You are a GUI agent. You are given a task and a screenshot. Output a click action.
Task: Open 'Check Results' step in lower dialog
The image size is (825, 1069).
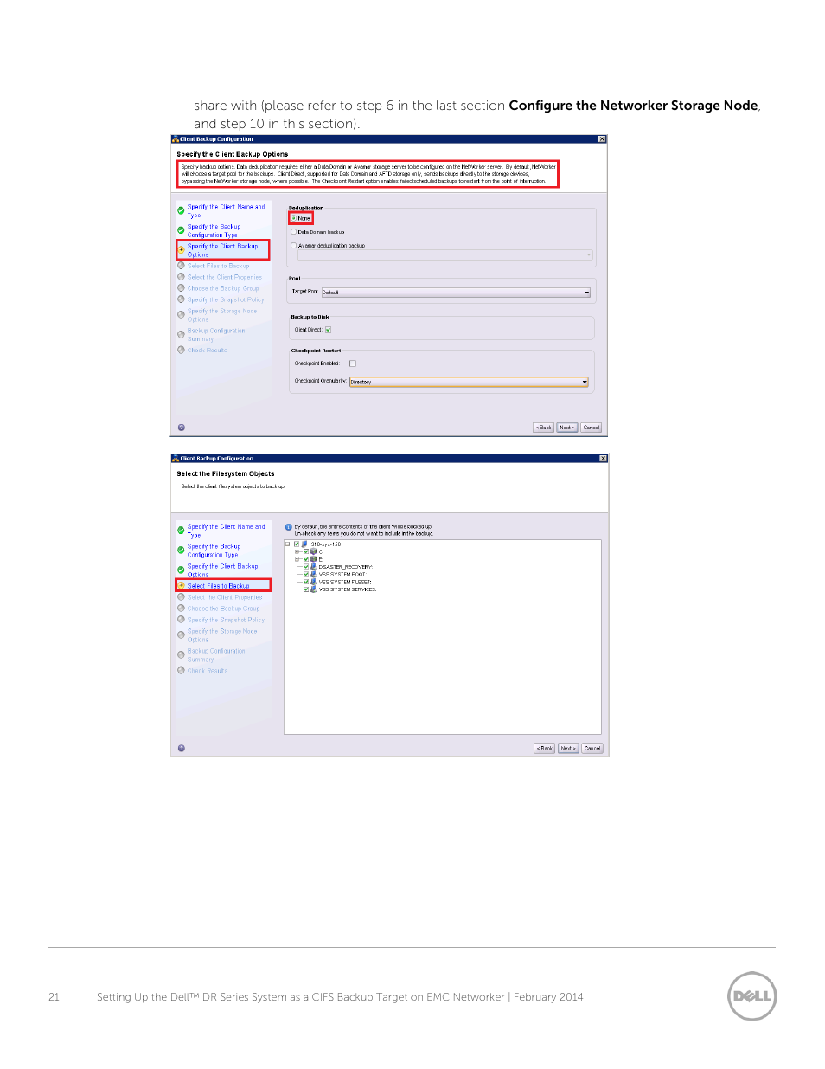pyautogui.click(x=208, y=671)
